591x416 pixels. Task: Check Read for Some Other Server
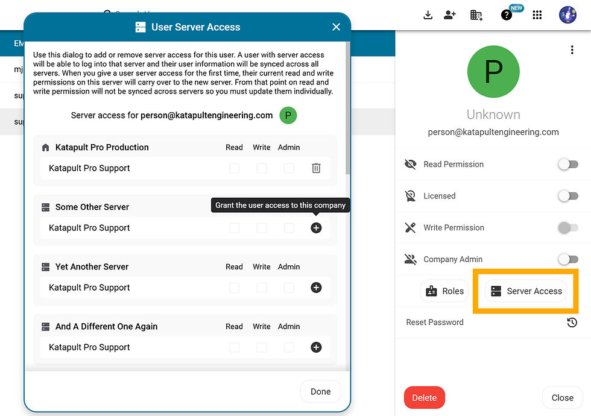235,228
